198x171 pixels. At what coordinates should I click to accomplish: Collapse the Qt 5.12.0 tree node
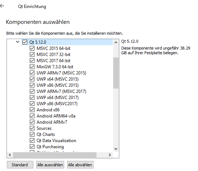[x=17, y=42]
